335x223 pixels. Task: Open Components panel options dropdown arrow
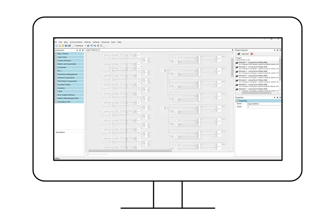[77, 50]
